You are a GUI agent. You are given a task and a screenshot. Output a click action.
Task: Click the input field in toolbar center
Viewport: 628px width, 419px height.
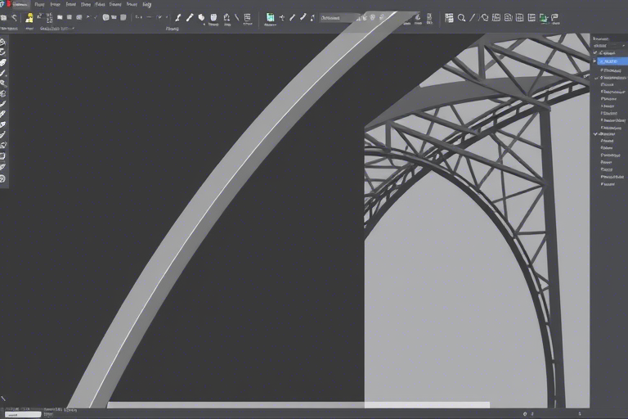pos(339,18)
